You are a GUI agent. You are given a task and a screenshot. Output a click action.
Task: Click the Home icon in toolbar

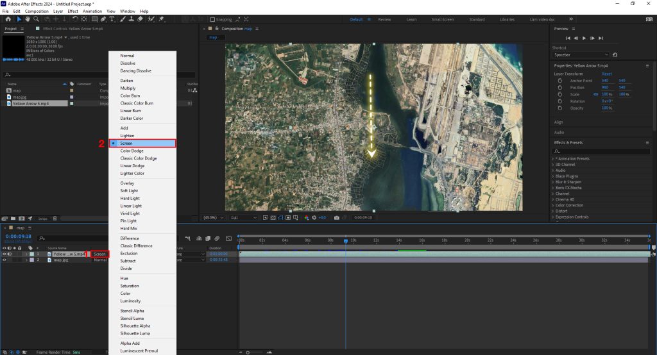click(8, 19)
